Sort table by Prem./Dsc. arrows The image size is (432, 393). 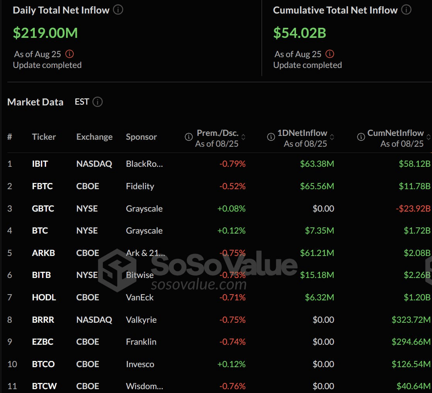pyautogui.click(x=243, y=137)
